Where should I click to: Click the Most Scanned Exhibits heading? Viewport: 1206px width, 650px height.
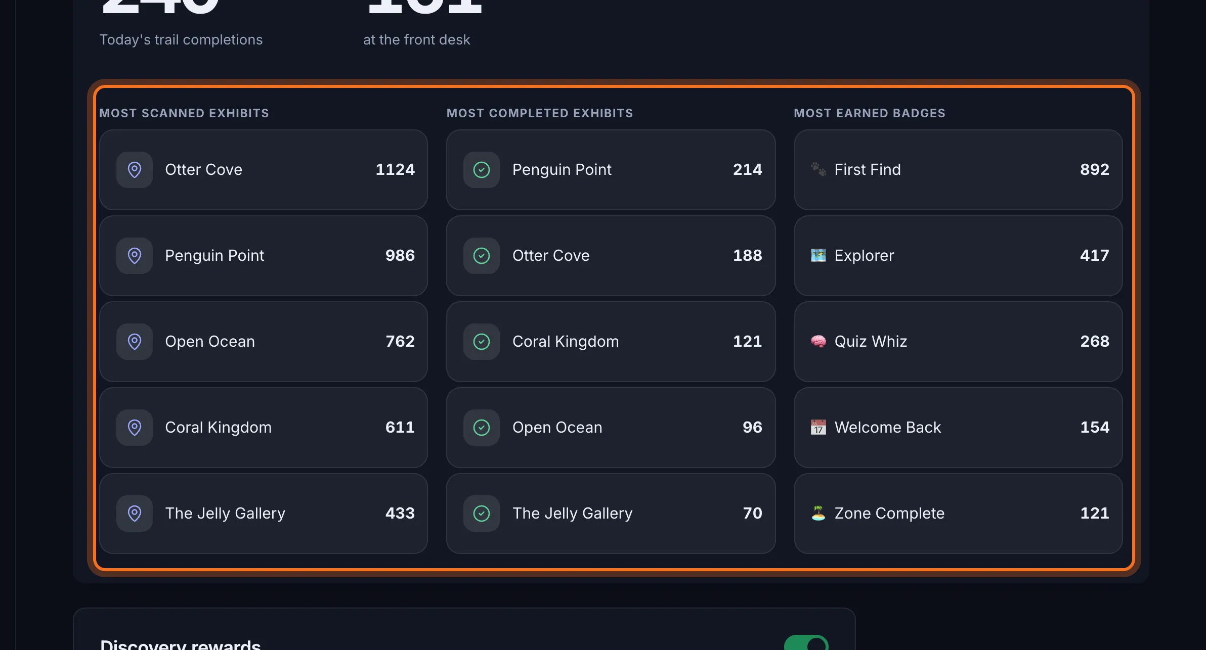(x=184, y=113)
